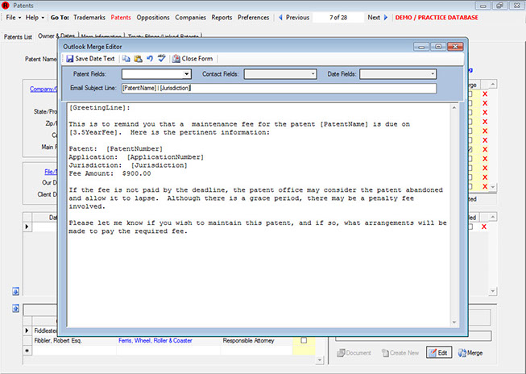
Task: Click the Edit button at bottom right
Action: pyautogui.click(x=440, y=353)
